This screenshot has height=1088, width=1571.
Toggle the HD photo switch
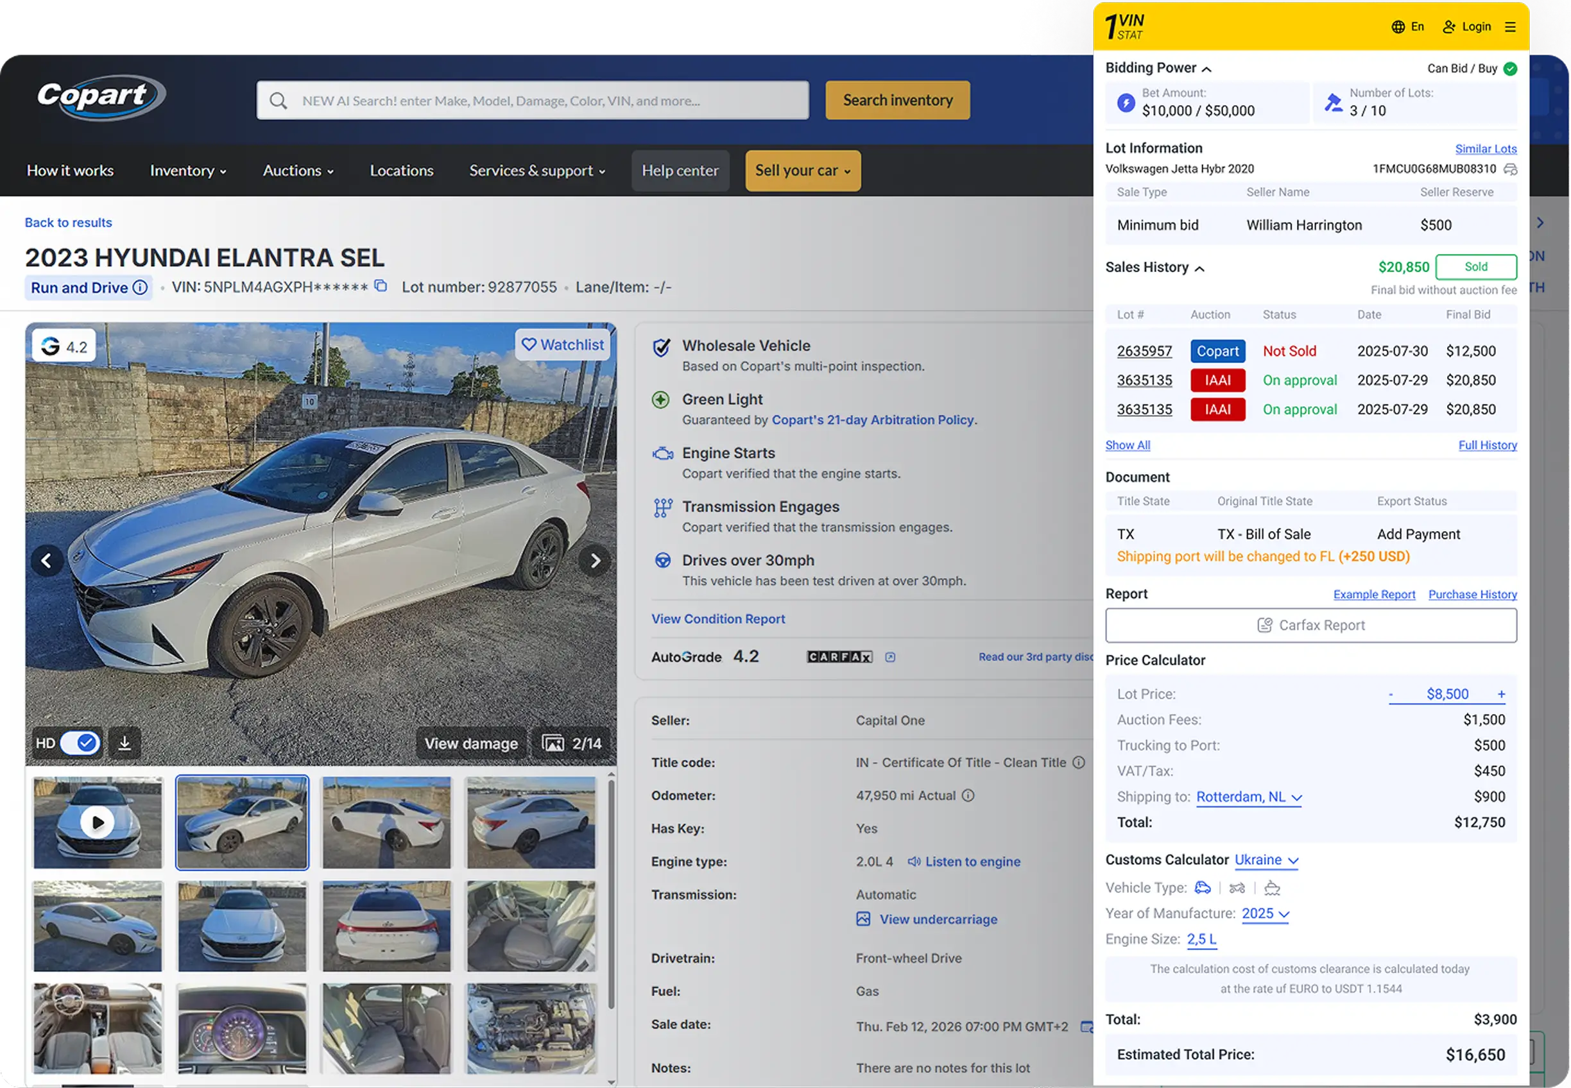click(x=80, y=743)
